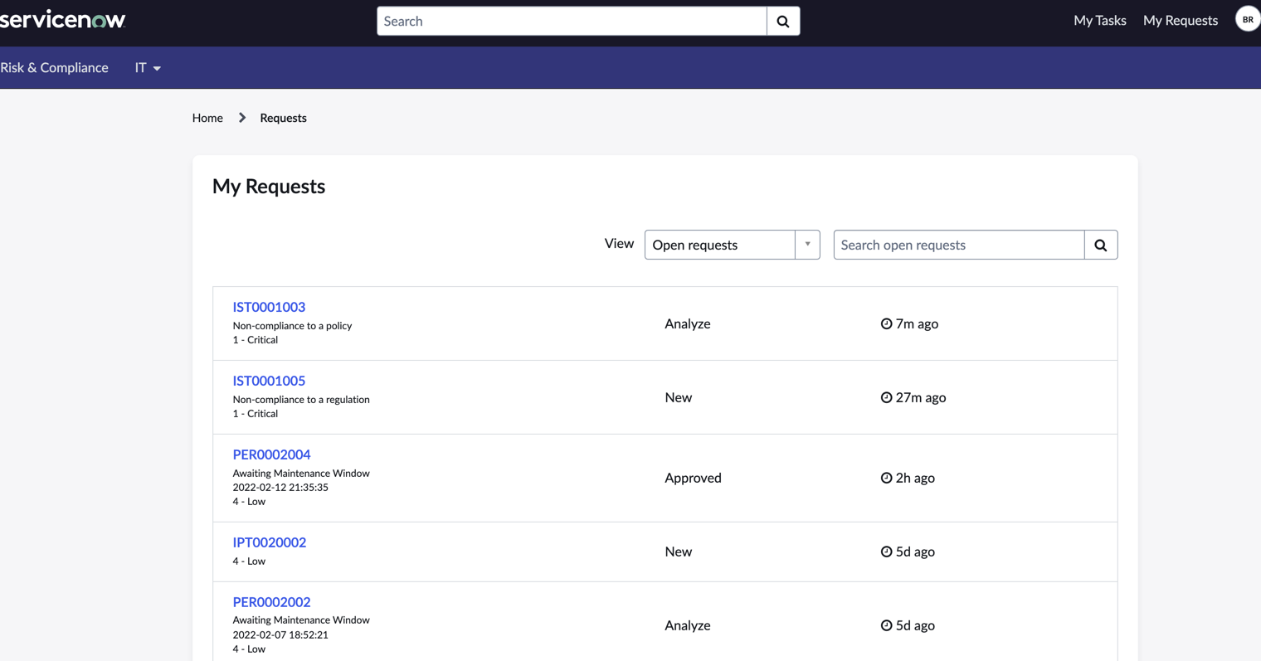The width and height of the screenshot is (1261, 661).
Task: Focus the global Search field
Action: click(572, 22)
